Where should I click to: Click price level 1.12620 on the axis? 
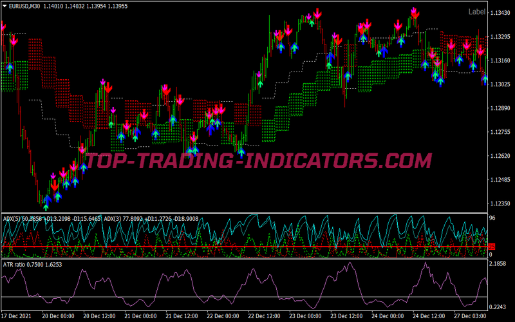pos(501,156)
